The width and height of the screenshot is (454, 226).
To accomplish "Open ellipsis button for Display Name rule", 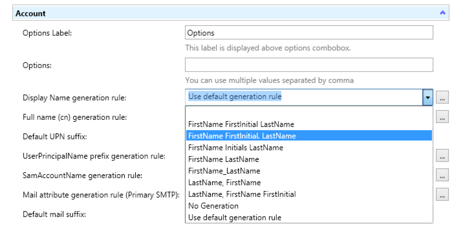I will pos(442,97).
